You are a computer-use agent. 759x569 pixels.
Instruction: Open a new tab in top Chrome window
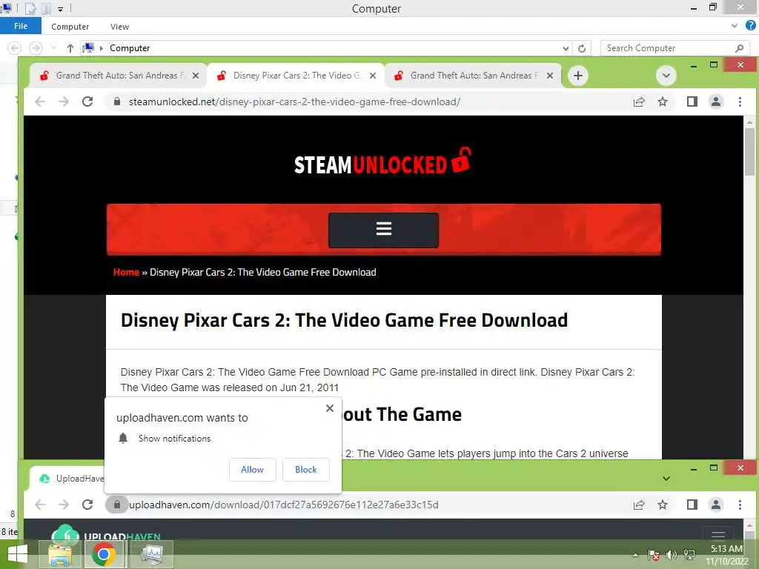click(x=578, y=76)
